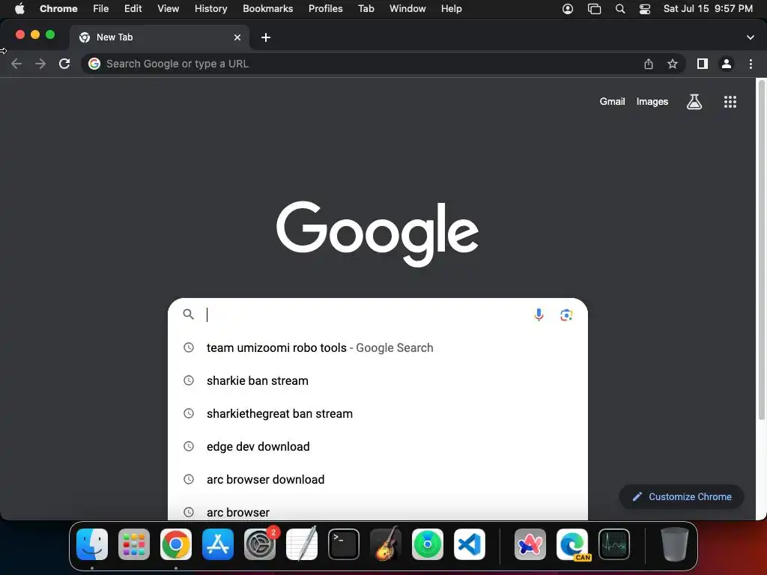Viewport: 767px width, 575px height.
Task: Reload the current page
Action: pos(64,64)
